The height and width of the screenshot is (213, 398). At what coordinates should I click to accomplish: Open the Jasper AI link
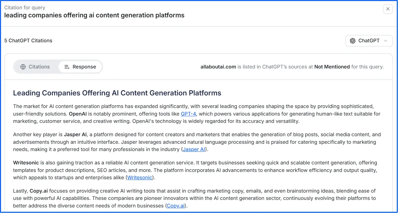[x=194, y=149]
